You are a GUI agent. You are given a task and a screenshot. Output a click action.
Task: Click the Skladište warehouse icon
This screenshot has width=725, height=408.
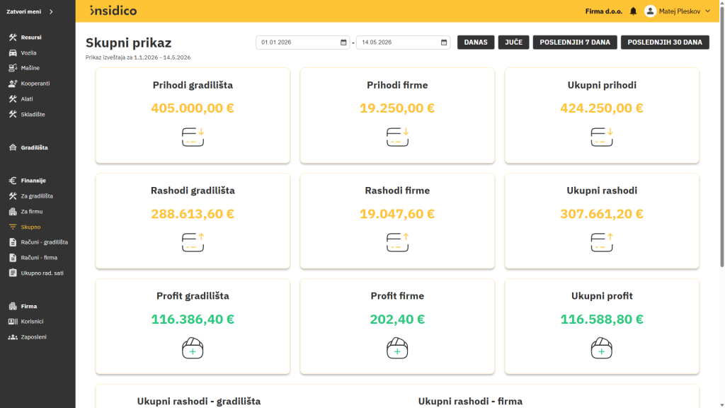(x=13, y=114)
